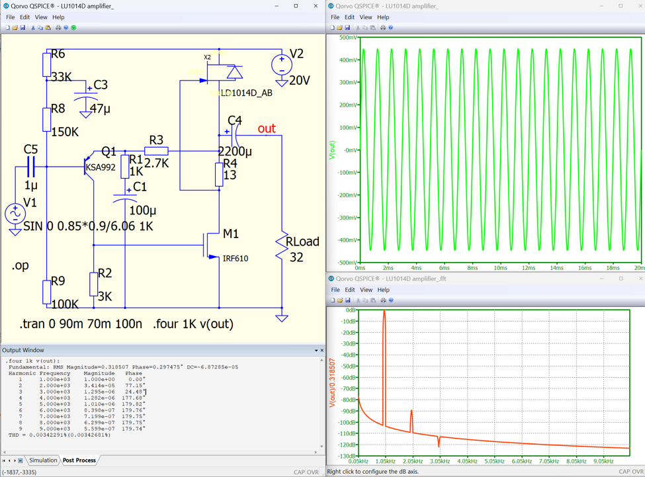Open Edit menu in waveform window
The width and height of the screenshot is (645, 477).
[x=350, y=17]
